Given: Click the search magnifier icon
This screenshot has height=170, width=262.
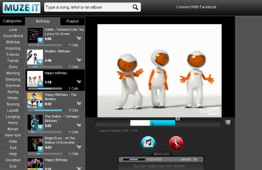Looking at the screenshot, I should [x=135, y=7].
